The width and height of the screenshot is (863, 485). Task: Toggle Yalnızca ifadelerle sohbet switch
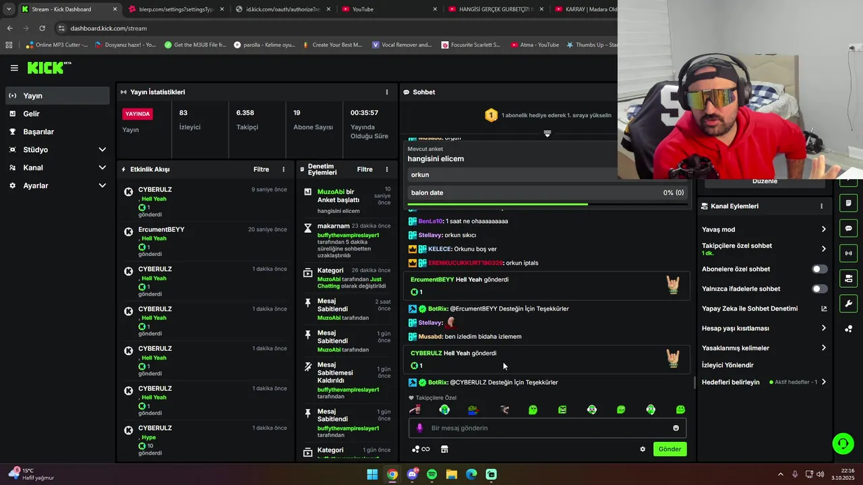coord(819,289)
